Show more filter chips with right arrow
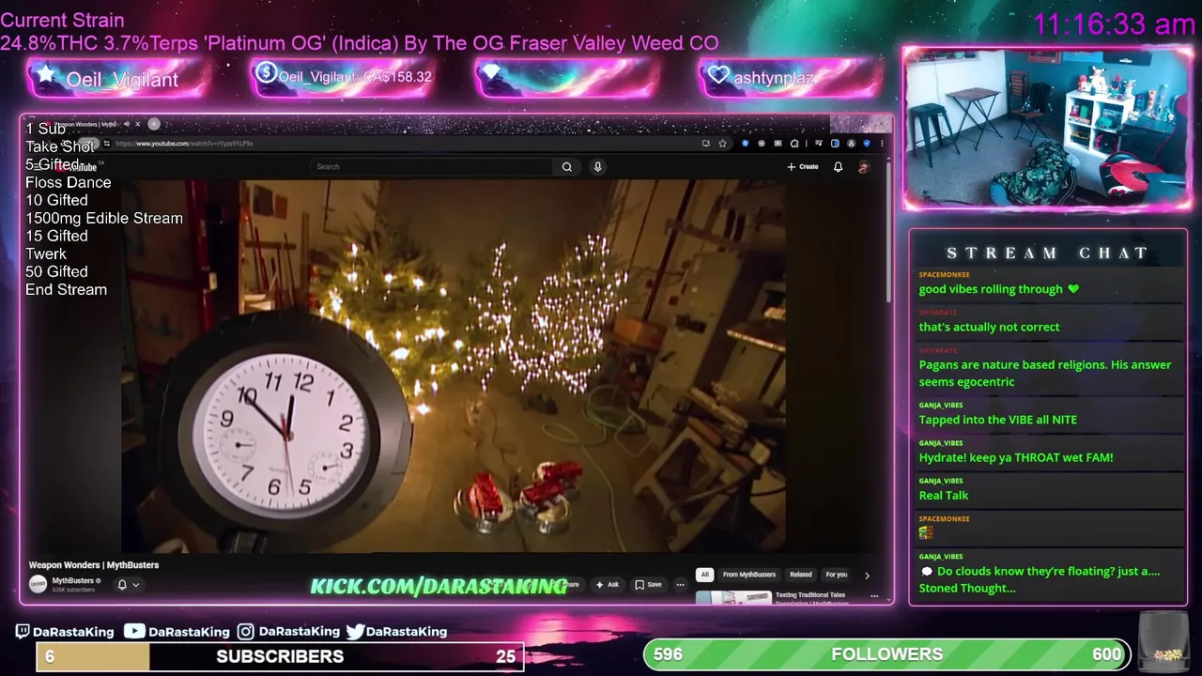The image size is (1202, 676). point(867,576)
